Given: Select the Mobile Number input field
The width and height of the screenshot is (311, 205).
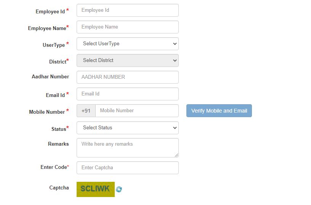Looking at the screenshot, I should point(137,111).
